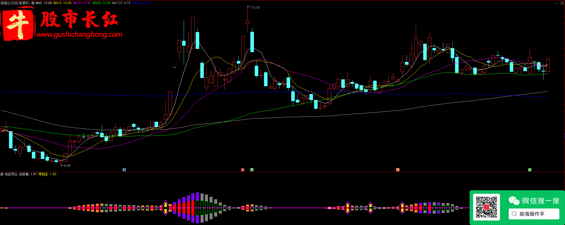Click the red 涨 event marker
This screenshot has height=225, width=565.
tap(242, 170)
